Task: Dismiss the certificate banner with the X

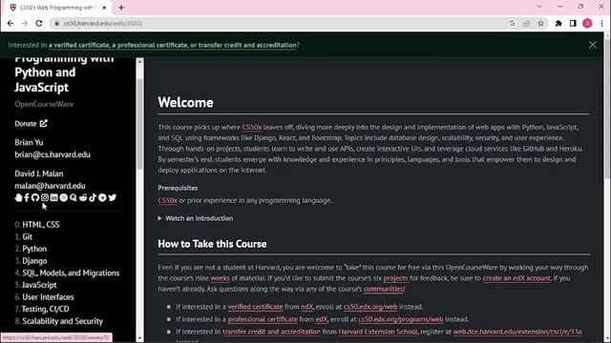Action: pyautogui.click(x=592, y=45)
